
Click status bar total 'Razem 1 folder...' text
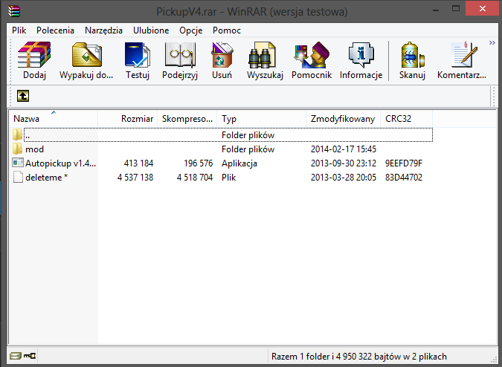pyautogui.click(x=359, y=357)
